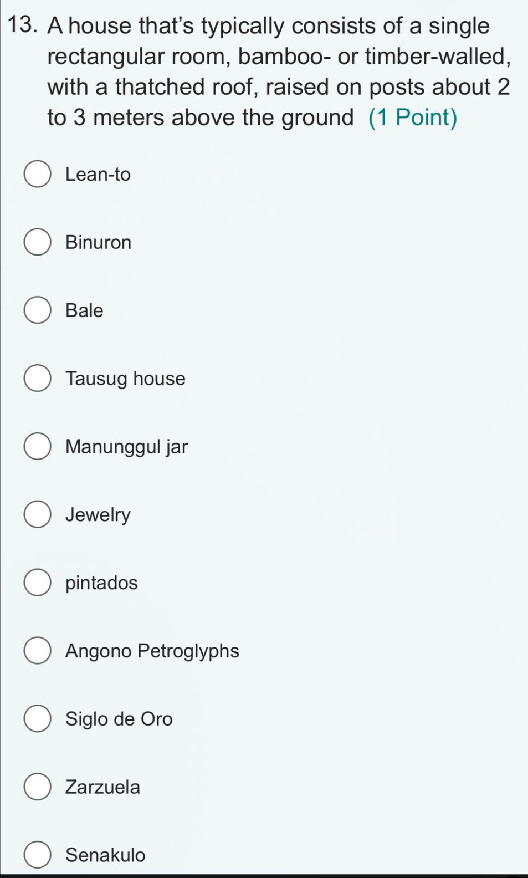Click the Angono Petroglyphs label text
The height and width of the screenshot is (878, 528).
tap(152, 651)
